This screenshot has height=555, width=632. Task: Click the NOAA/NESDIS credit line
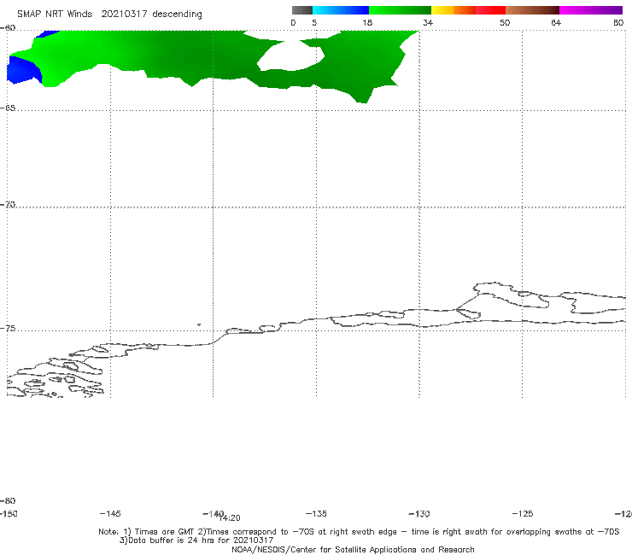point(353,549)
